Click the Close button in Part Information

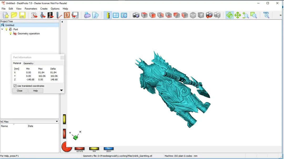click(x=19, y=91)
